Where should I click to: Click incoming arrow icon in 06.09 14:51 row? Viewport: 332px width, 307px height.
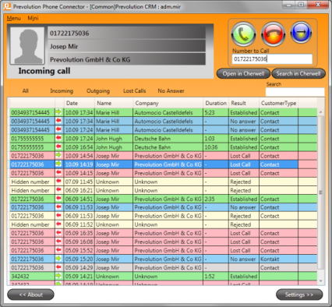(x=58, y=198)
